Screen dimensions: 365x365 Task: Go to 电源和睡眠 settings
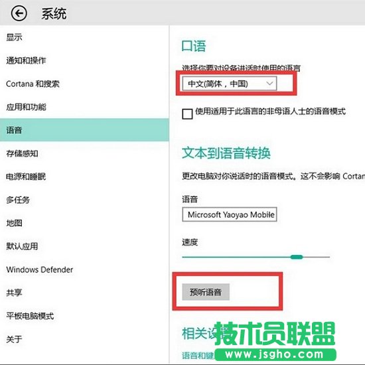coord(26,177)
